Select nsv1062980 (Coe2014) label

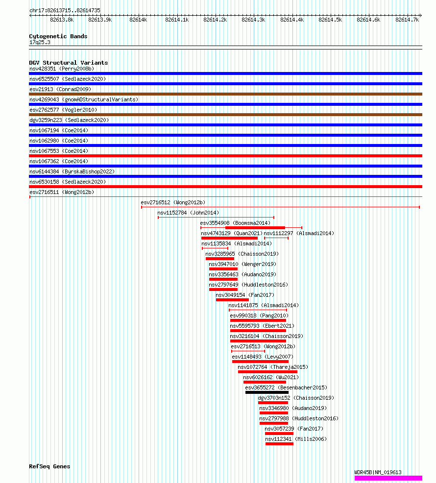tap(59, 141)
